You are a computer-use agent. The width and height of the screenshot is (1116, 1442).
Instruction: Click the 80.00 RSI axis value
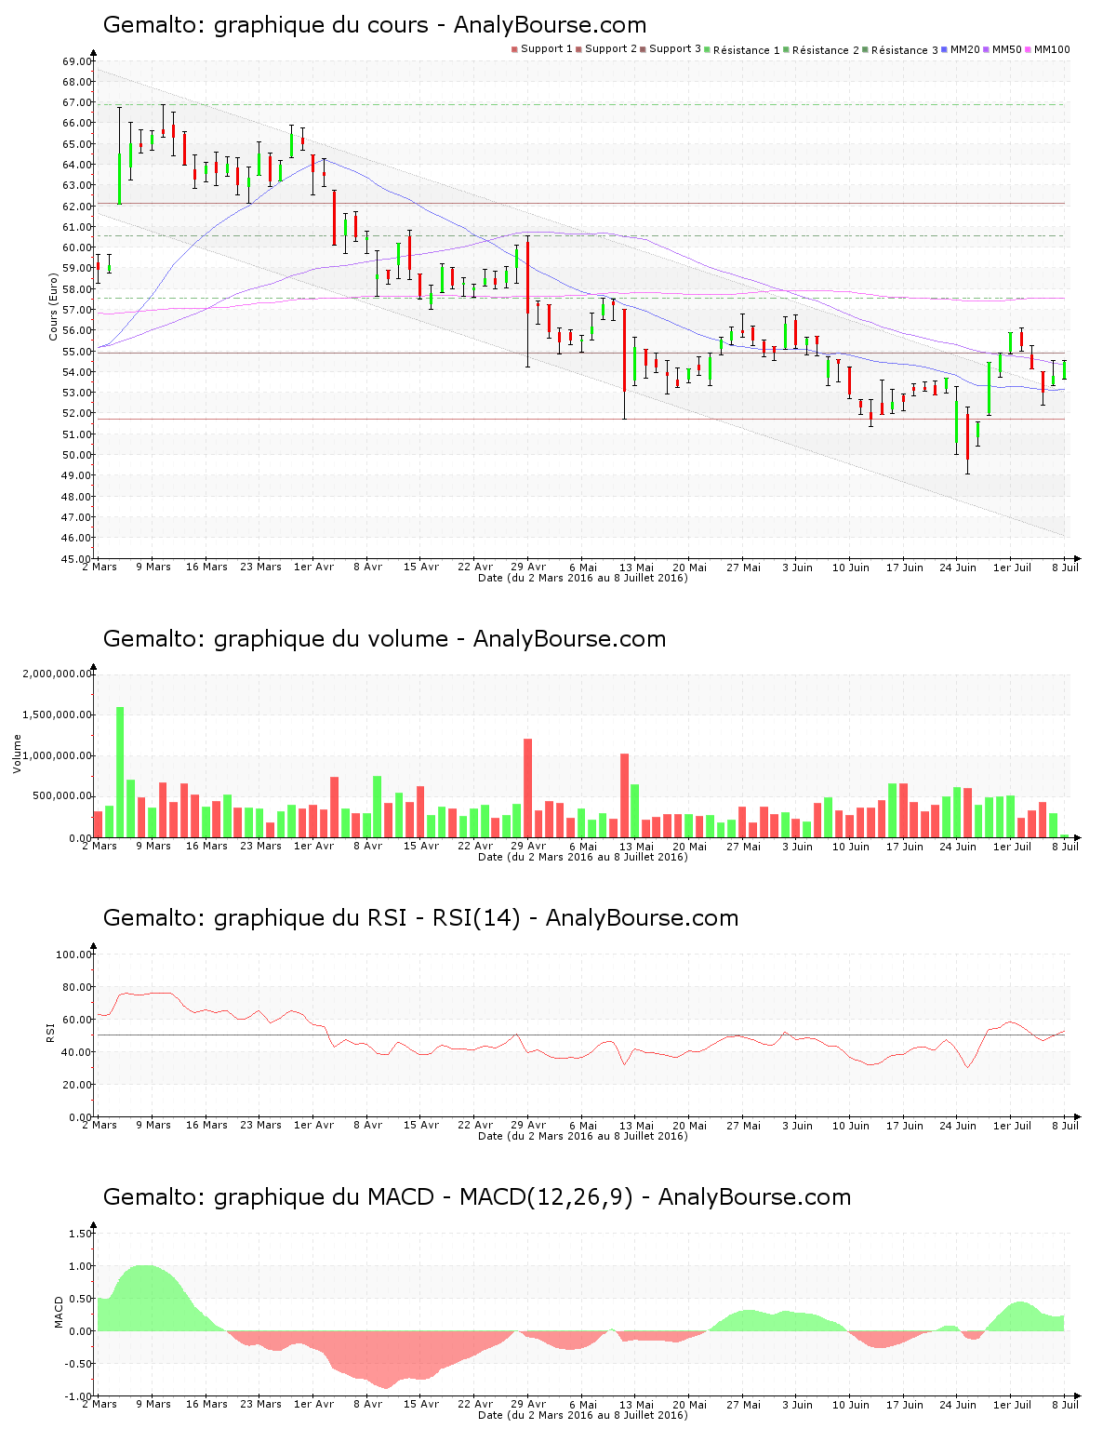[x=76, y=987]
